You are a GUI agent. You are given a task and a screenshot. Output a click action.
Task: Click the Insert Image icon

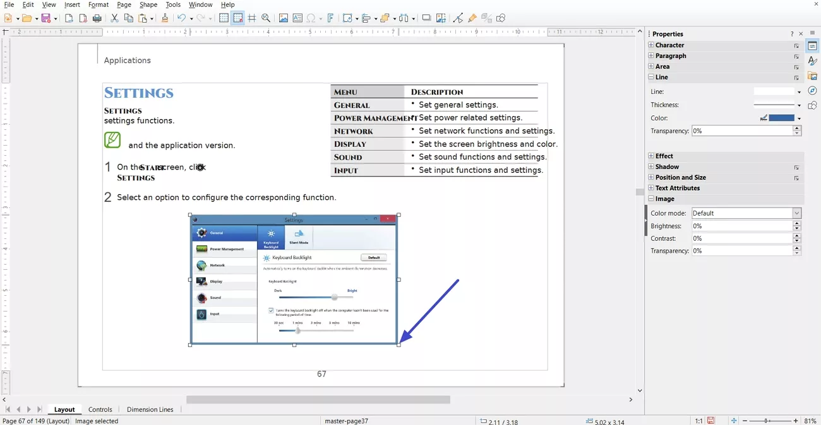pyautogui.click(x=284, y=18)
